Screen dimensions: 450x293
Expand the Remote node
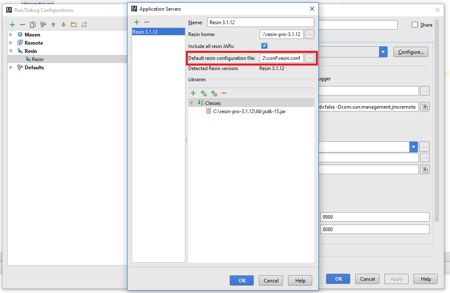[11, 43]
